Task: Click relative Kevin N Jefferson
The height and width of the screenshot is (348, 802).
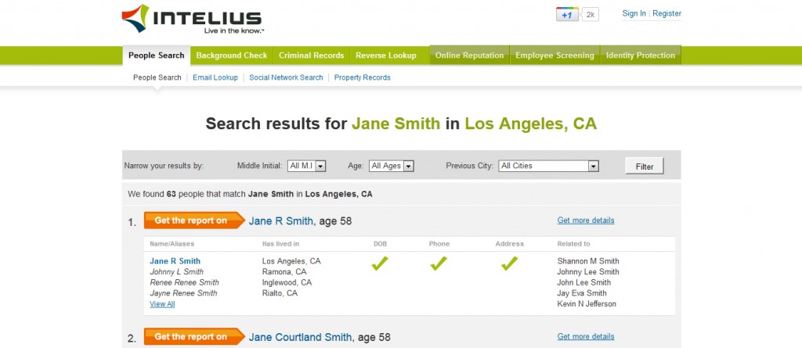Action: coord(587,304)
